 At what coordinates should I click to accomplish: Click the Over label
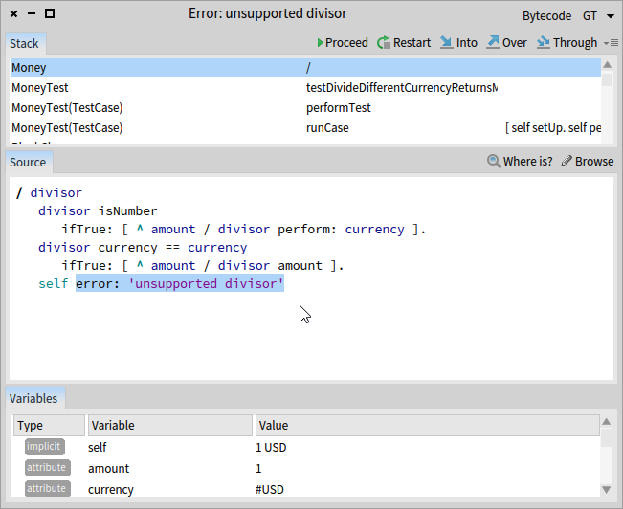(x=515, y=42)
